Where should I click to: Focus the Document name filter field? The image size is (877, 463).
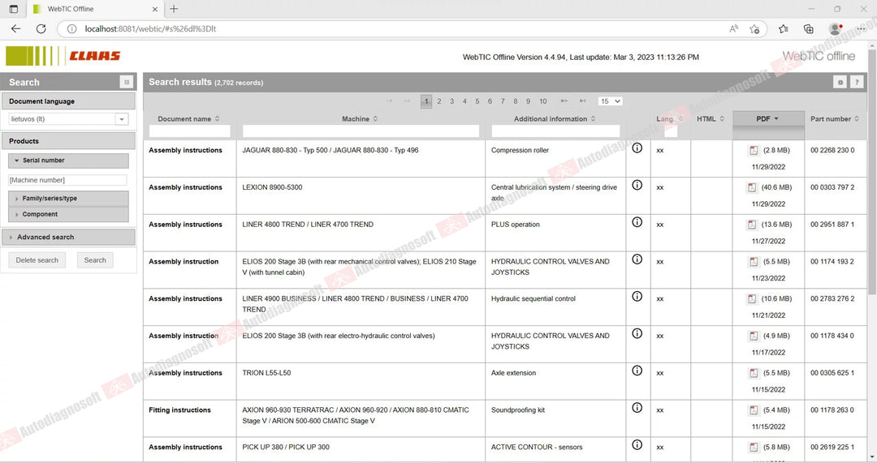coord(189,131)
